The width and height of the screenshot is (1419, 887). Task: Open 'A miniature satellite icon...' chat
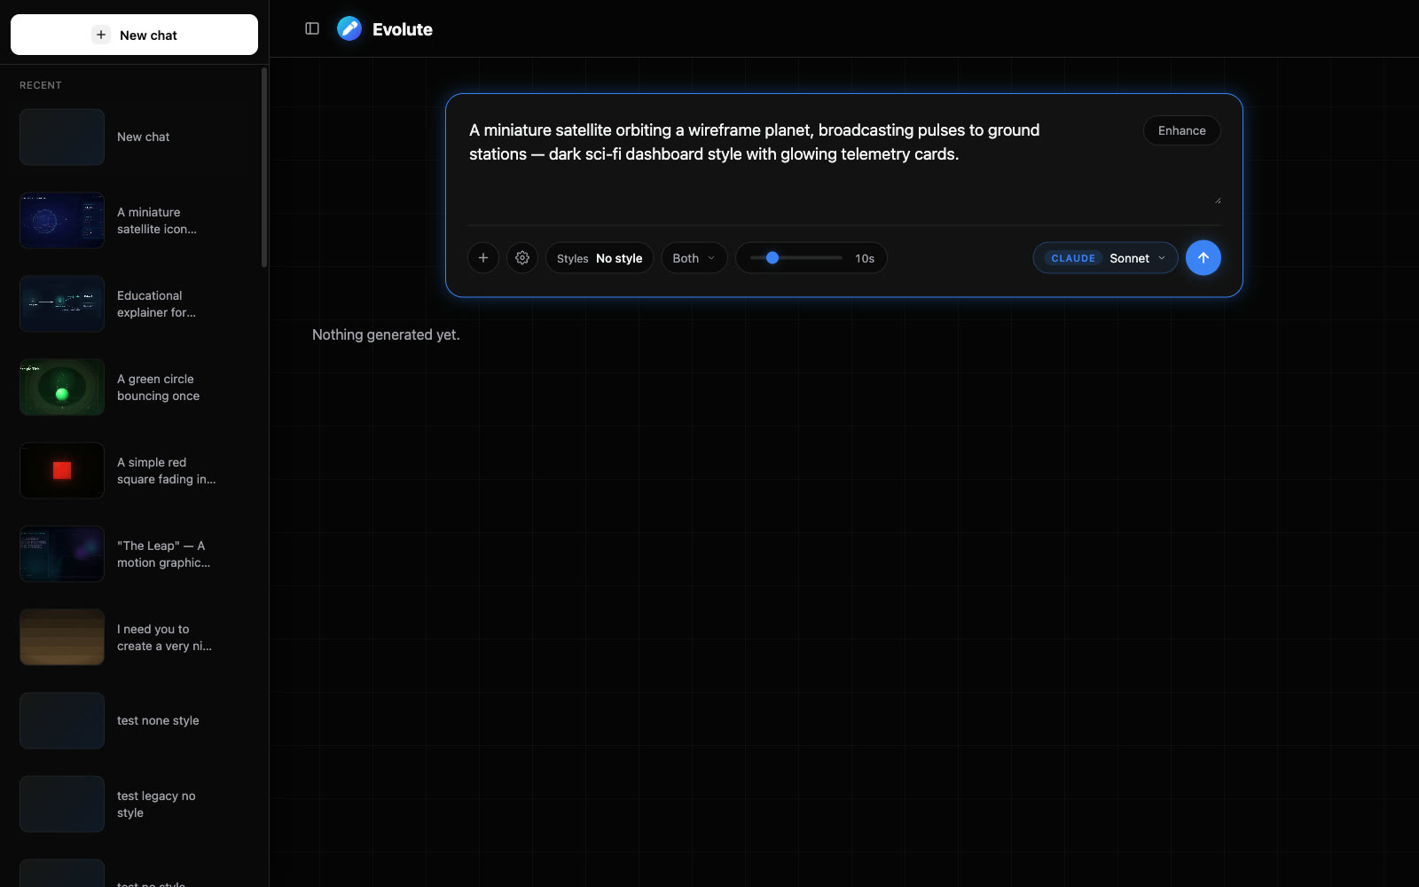(134, 220)
